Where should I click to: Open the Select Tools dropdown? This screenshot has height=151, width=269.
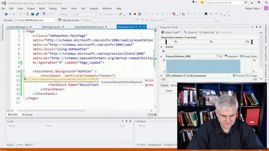[x=171, y=32]
